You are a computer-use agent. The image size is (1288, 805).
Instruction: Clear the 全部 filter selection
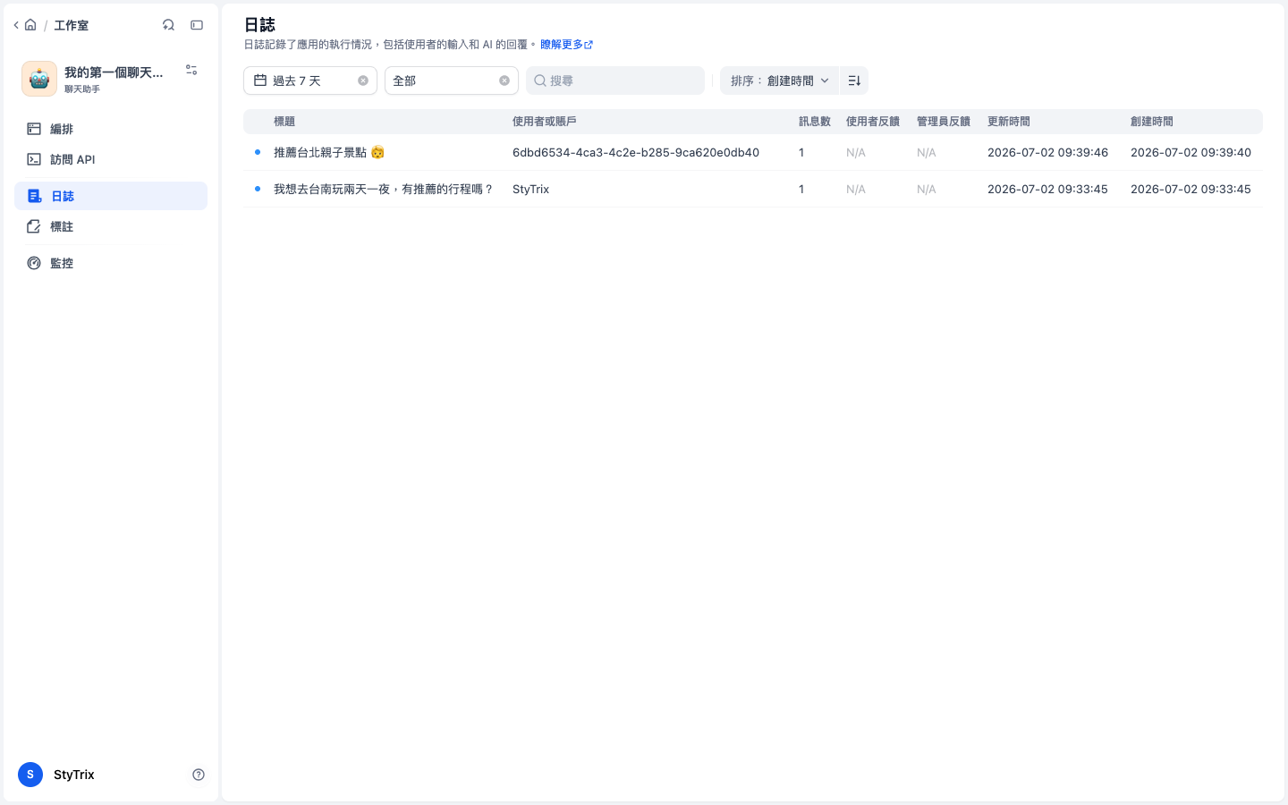coord(504,80)
